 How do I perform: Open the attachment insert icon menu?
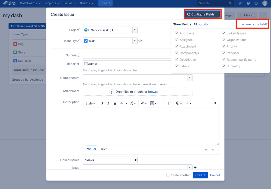pyautogui.click(x=153, y=103)
